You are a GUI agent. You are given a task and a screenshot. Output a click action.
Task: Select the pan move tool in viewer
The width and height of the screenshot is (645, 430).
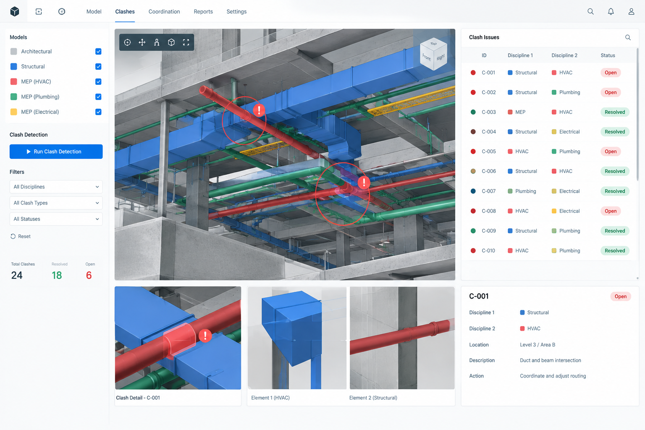pos(142,42)
